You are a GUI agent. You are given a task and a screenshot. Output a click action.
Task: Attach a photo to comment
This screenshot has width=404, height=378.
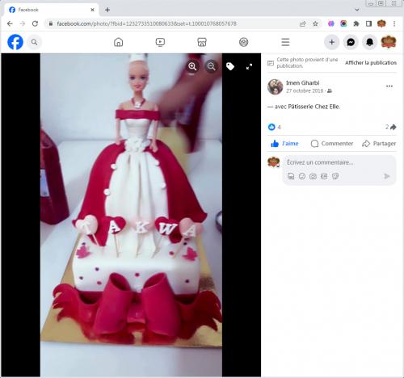point(313,176)
